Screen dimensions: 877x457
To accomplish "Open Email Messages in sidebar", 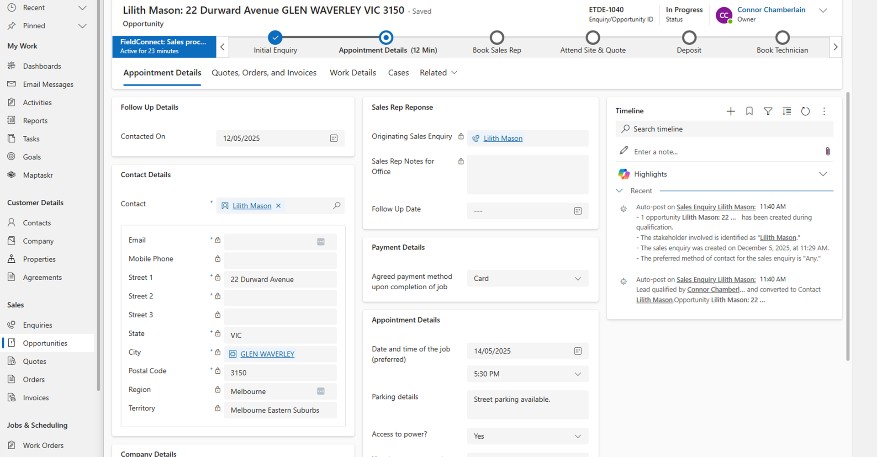I will [x=48, y=85].
